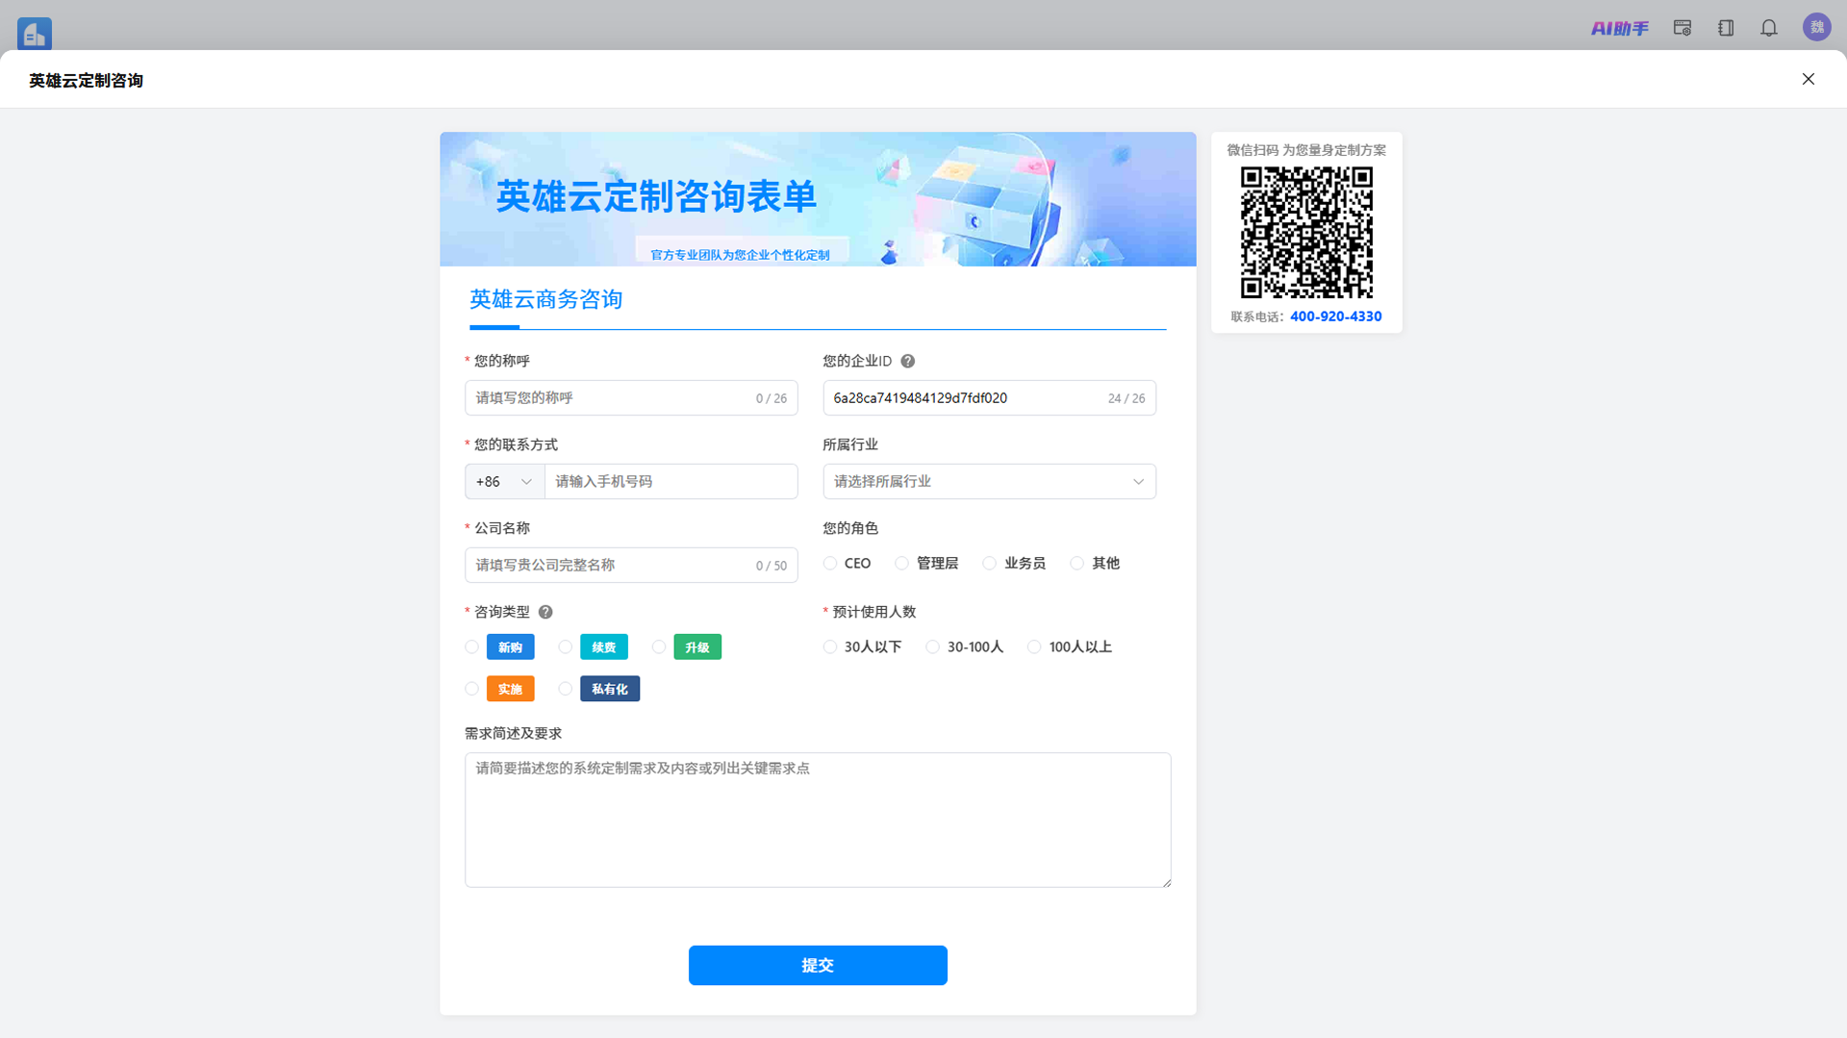The width and height of the screenshot is (1847, 1038).
Task: Open the user avatar menu
Action: (x=1816, y=27)
